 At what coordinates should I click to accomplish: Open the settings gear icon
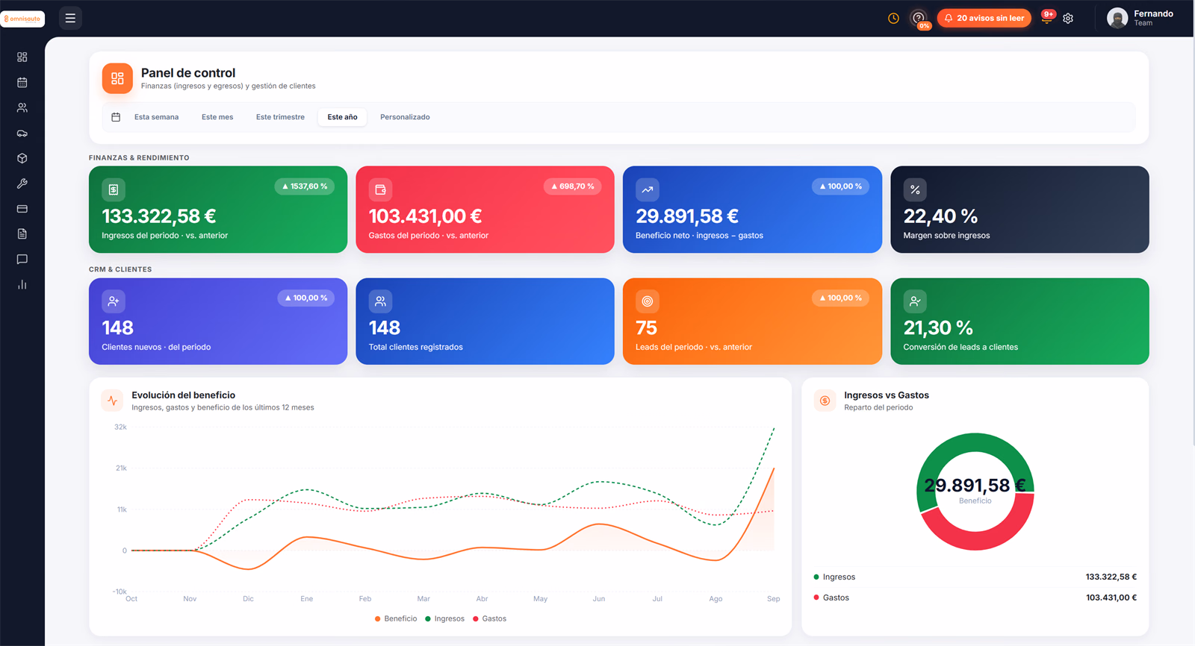coord(1068,18)
